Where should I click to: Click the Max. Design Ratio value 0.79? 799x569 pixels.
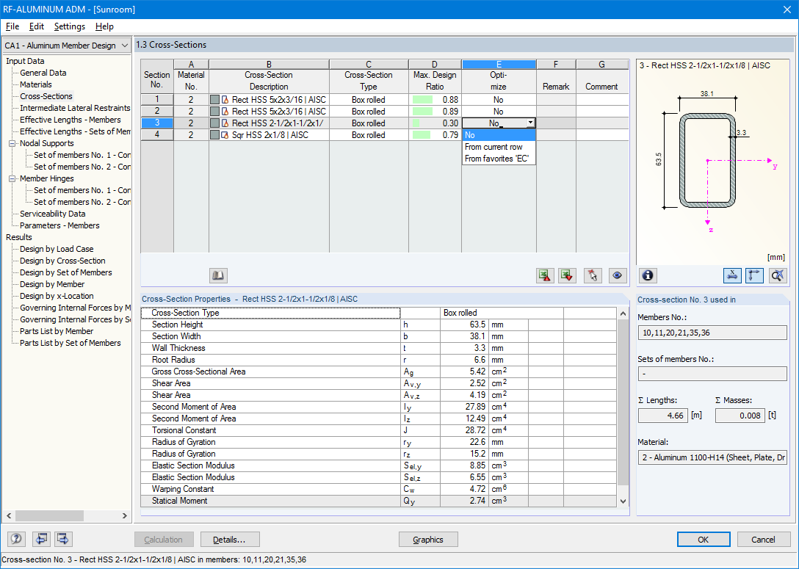(450, 135)
